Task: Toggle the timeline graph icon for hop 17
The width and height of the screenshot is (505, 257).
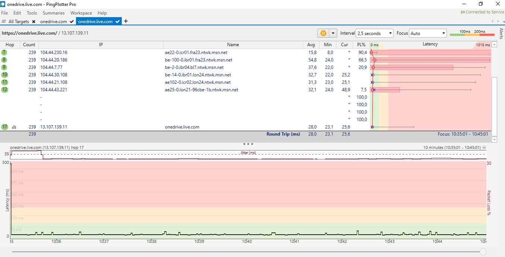Action: [x=14, y=127]
